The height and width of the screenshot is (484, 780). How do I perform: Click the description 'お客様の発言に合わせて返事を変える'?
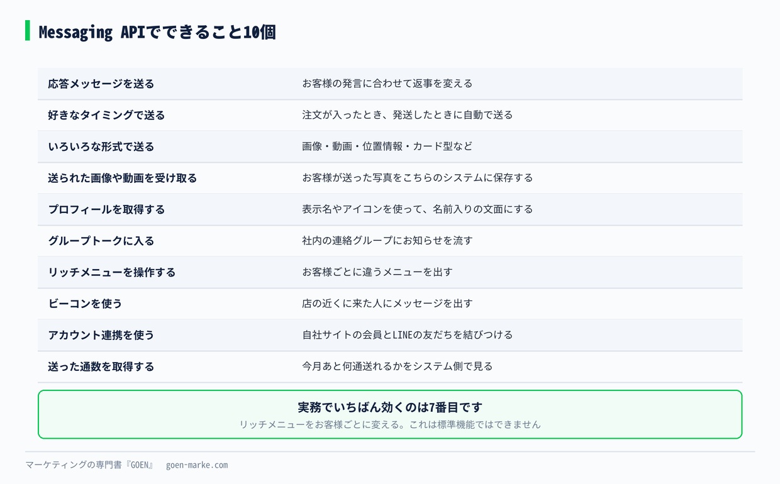pyautogui.click(x=387, y=84)
